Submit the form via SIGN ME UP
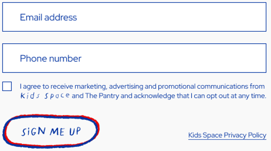271x151 pixels. [x=51, y=131]
